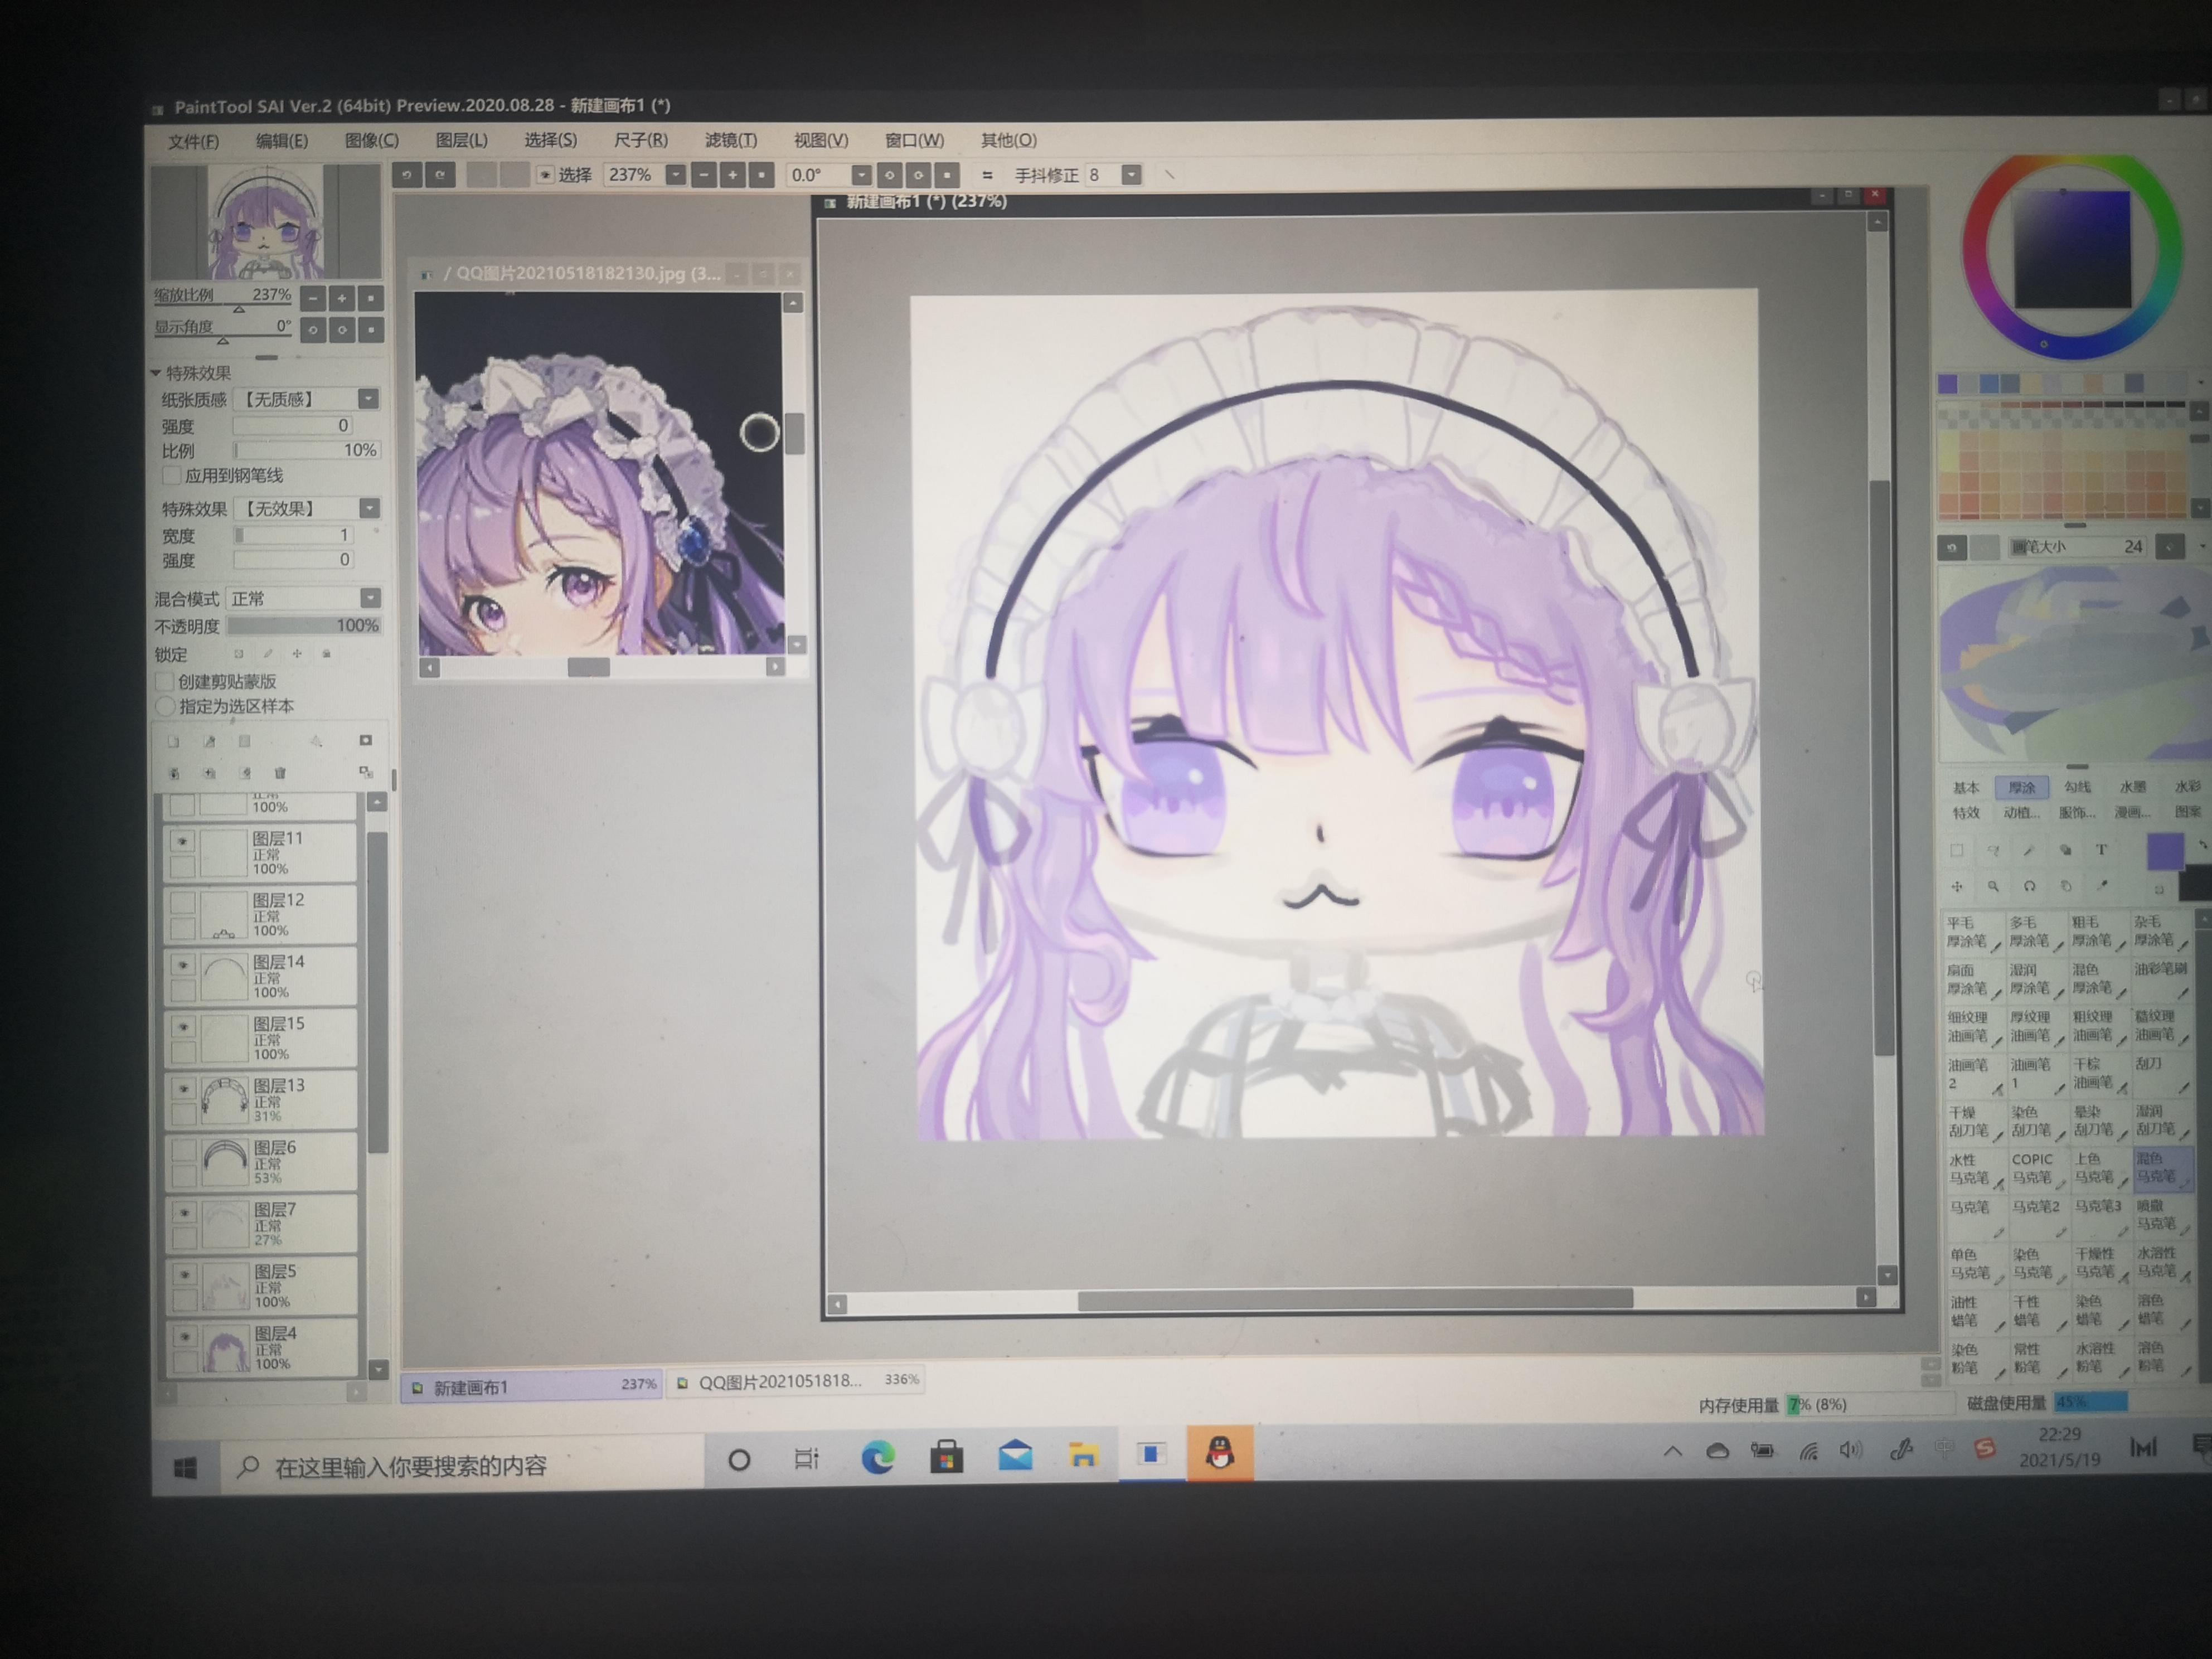The height and width of the screenshot is (1659, 2212).
Task: Open the 滤镜(T) menu
Action: point(731,141)
